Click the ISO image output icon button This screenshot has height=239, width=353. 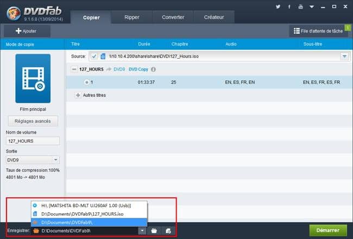pos(168,231)
